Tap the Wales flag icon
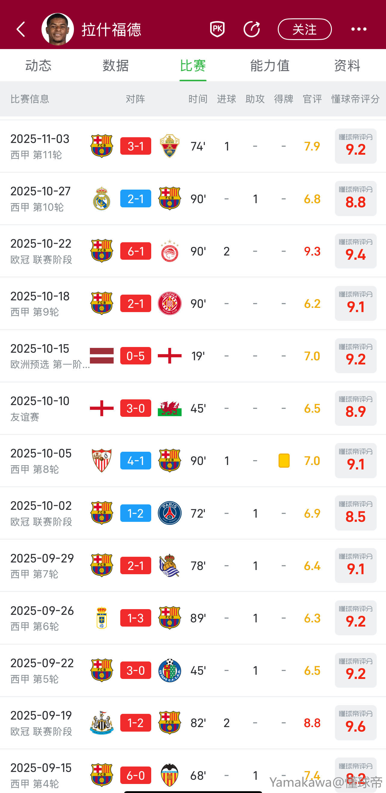This screenshot has width=386, height=793. click(x=170, y=408)
